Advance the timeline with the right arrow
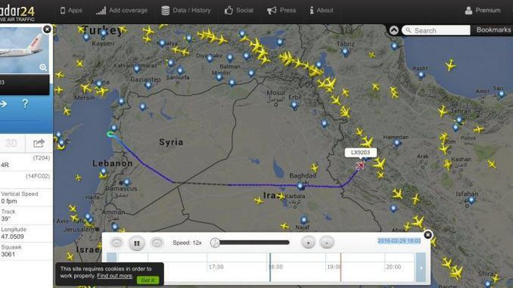 pos(421,267)
